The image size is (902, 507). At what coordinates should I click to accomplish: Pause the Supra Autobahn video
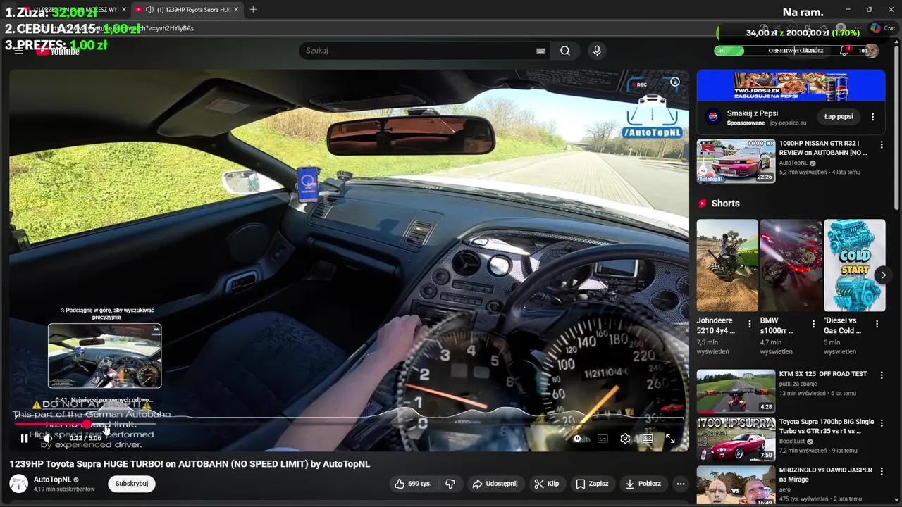pos(24,438)
